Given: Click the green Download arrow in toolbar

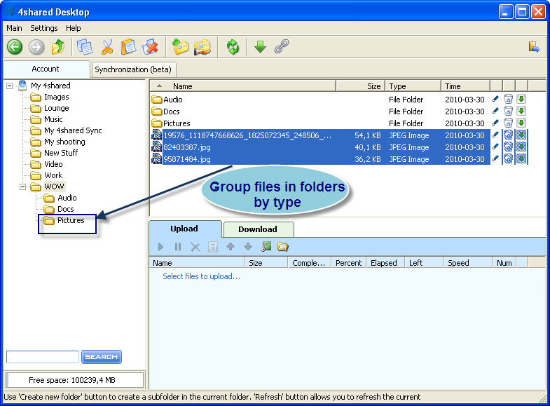Looking at the screenshot, I should pyautogui.click(x=260, y=47).
